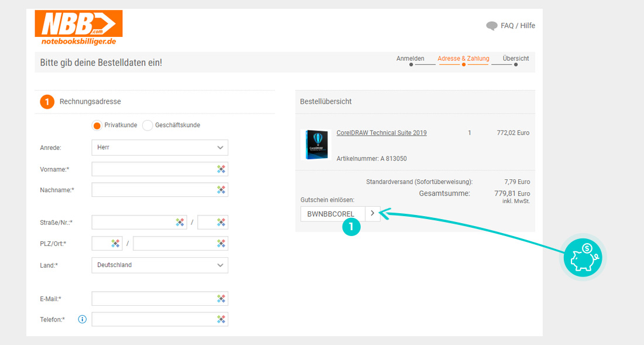The width and height of the screenshot is (644, 345).
Task: Select the Adresse & Zahlung step
Action: click(463, 59)
